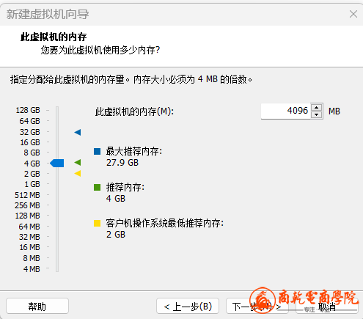Close the 新建虚拟机向导 dialog

pos(353,14)
